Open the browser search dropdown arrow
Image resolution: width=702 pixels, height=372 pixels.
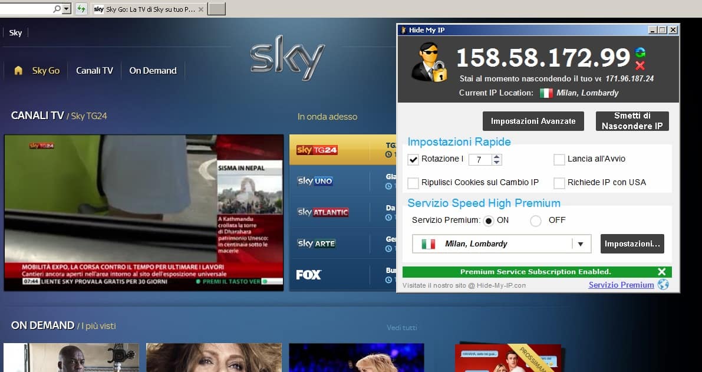[x=67, y=8]
